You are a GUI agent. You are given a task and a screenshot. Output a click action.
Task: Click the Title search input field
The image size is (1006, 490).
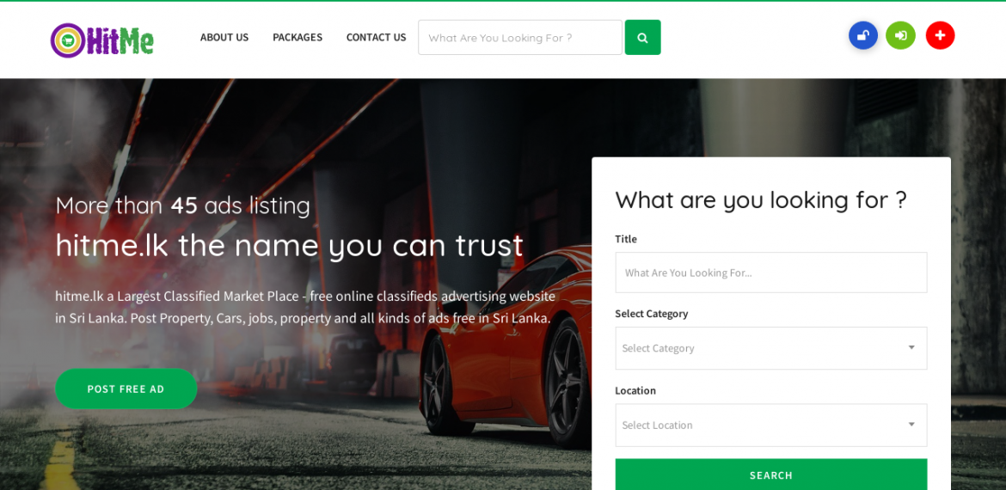pyautogui.click(x=770, y=273)
